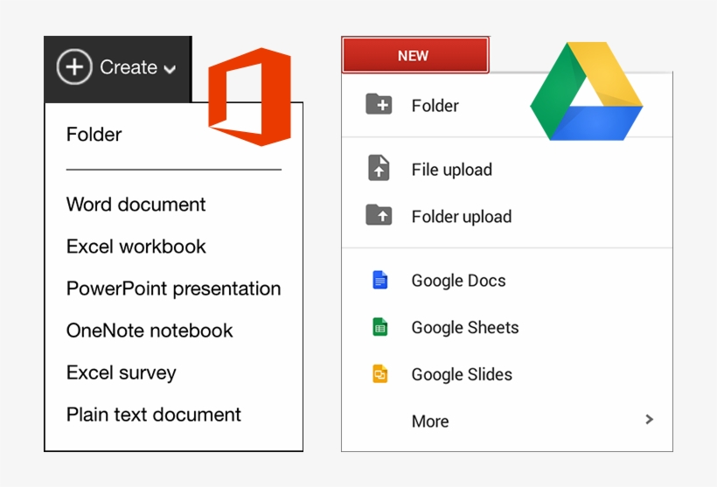Click the blue Google Docs icon
This screenshot has height=487, width=717.
point(380,280)
